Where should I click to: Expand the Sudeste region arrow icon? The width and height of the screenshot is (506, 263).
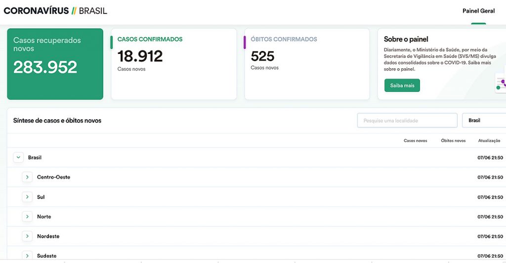tap(27, 255)
